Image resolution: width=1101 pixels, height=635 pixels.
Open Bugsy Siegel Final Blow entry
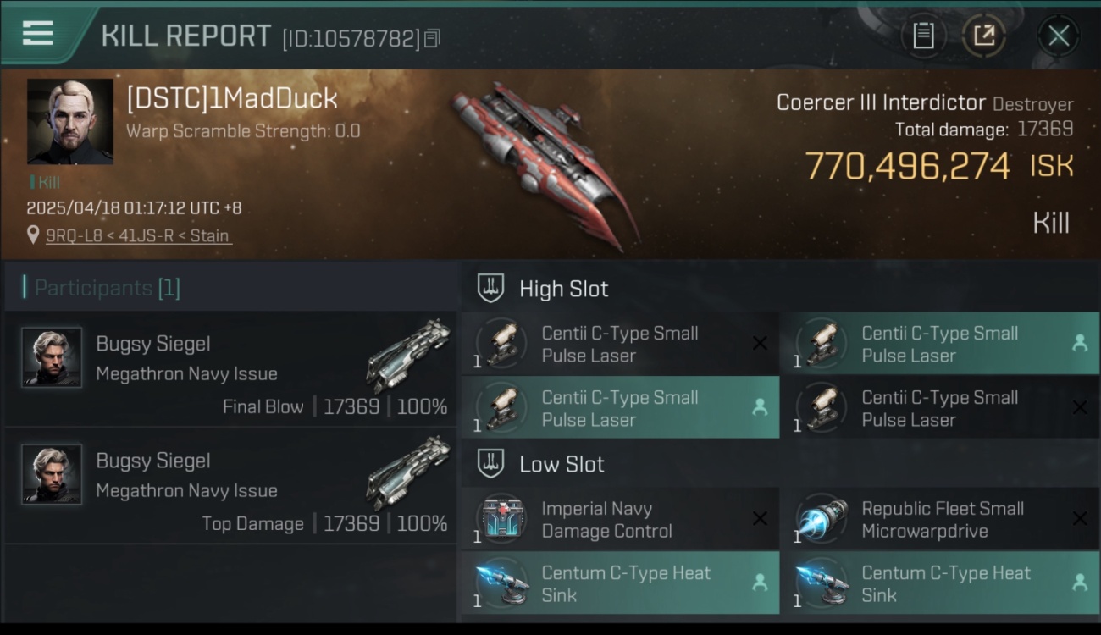pos(230,368)
